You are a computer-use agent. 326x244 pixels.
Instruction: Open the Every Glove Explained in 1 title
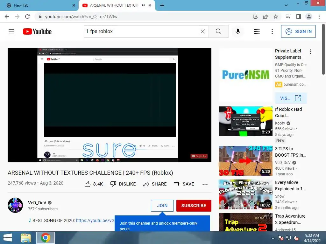click(290, 186)
